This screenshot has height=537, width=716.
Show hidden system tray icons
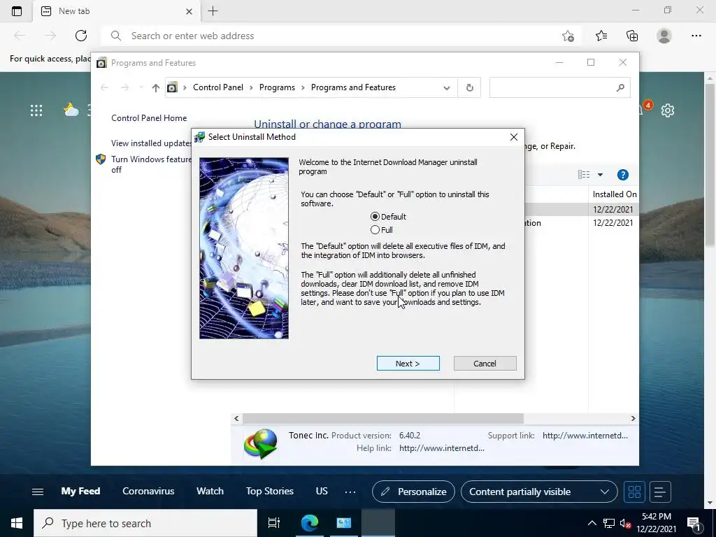point(592,523)
